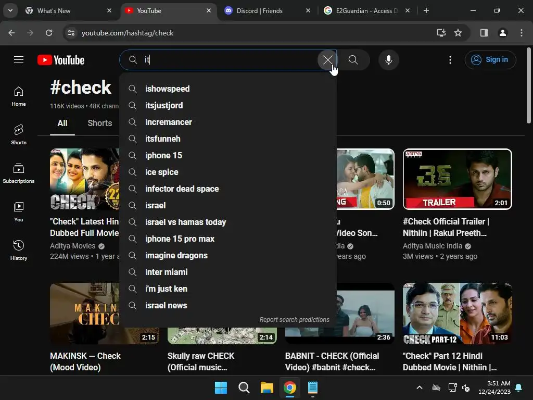The height and width of the screenshot is (400, 533).
Task: Switch to the Shorts filter tab
Action: (99, 123)
